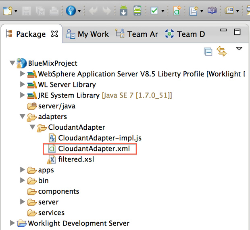Select the CloudantAdapter folder

pyautogui.click(x=77, y=127)
